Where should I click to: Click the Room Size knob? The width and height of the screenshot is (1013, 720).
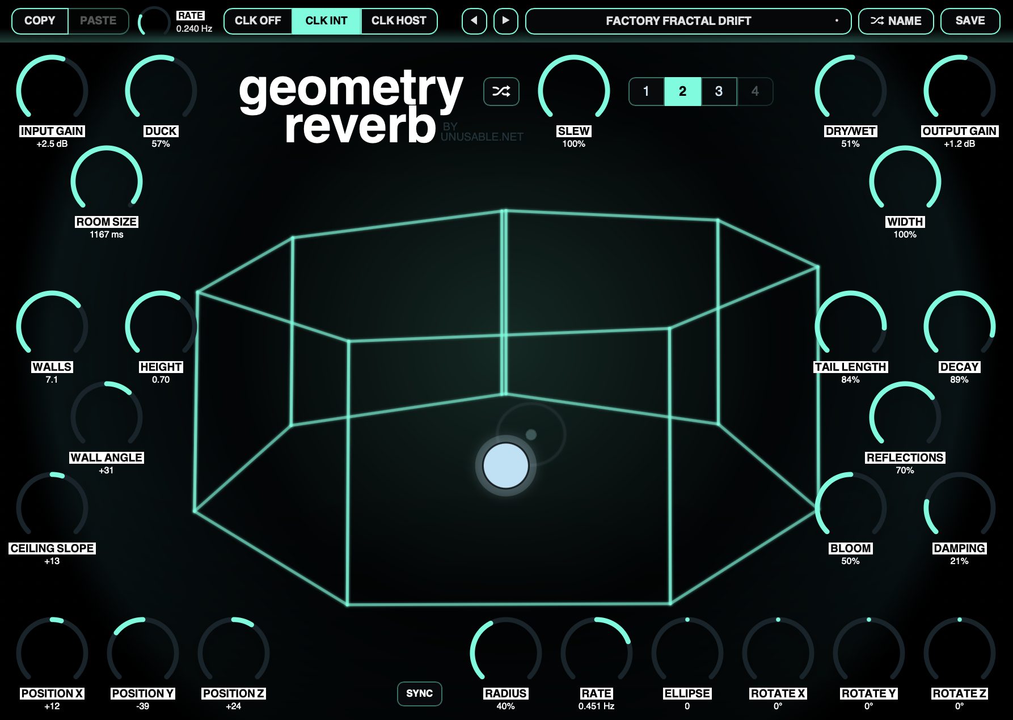tap(107, 181)
